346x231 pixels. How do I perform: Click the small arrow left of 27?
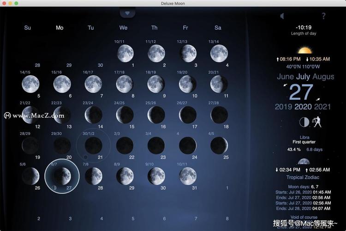point(286,85)
